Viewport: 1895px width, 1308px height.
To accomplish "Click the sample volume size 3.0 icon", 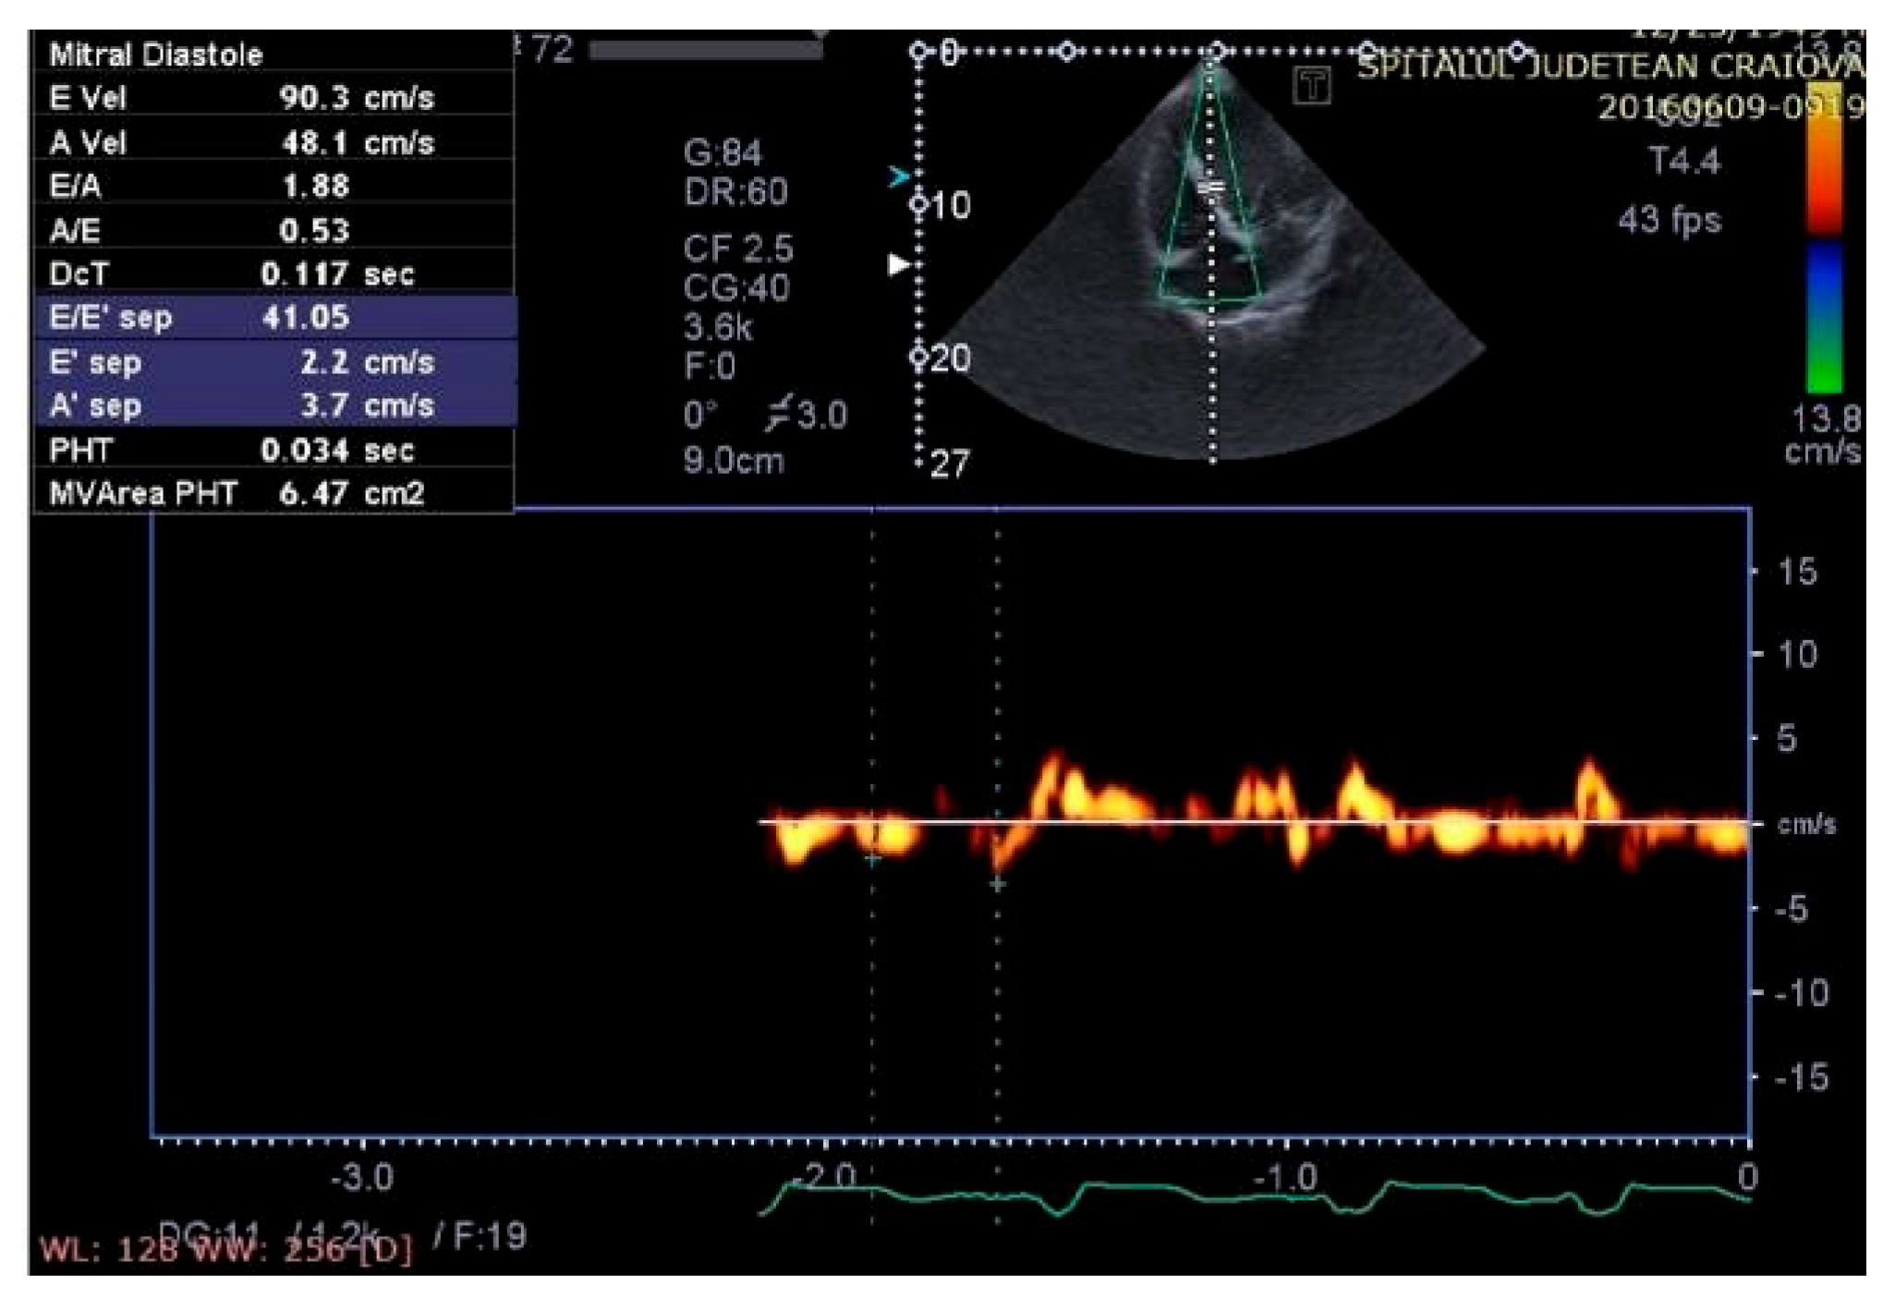I will click(x=781, y=414).
